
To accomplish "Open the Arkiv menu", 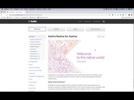I will point(11,9).
